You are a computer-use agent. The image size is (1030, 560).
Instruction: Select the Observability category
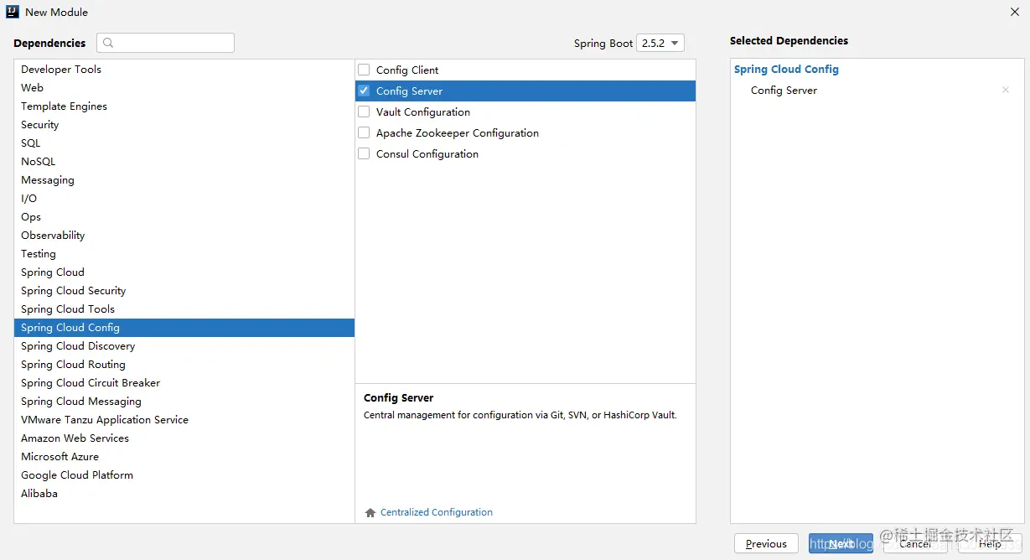(184, 236)
